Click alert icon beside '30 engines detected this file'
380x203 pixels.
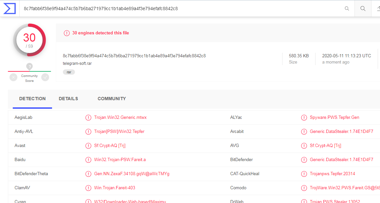(x=67, y=33)
